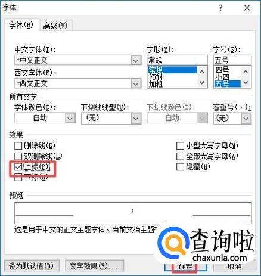This screenshot has width=261, height=276.
Task: Select the 字体 tab
Action: (x=21, y=26)
